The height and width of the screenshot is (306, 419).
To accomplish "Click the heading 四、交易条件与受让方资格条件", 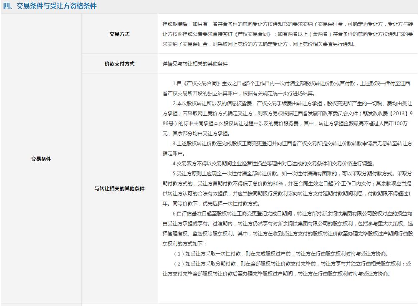I will [50, 6].
